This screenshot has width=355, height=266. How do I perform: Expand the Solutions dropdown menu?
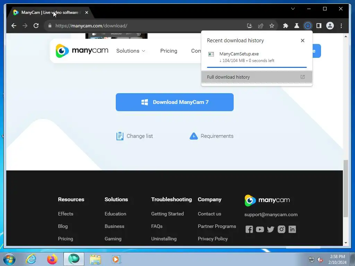[x=131, y=51]
